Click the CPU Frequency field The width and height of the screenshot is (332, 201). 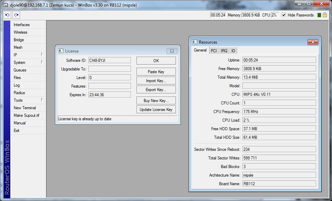point(279,112)
